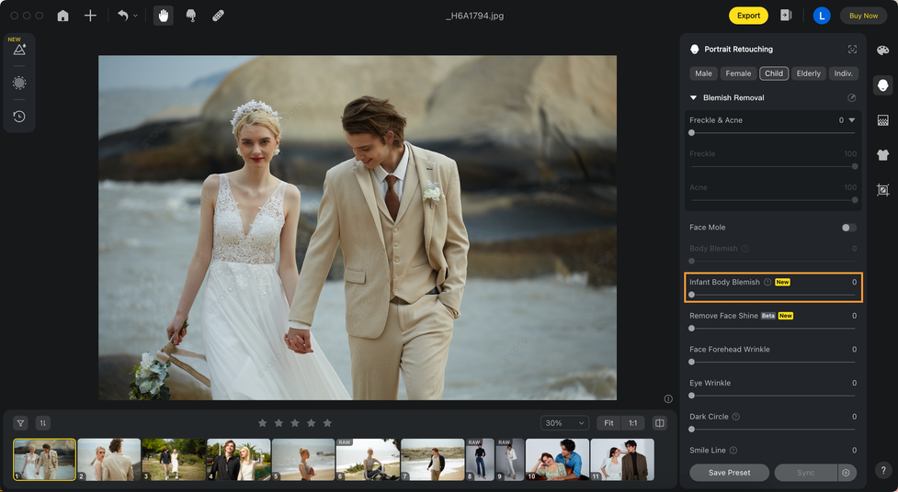Click the Save Preset button
Viewport: 898px width, 492px height.
[x=729, y=473]
